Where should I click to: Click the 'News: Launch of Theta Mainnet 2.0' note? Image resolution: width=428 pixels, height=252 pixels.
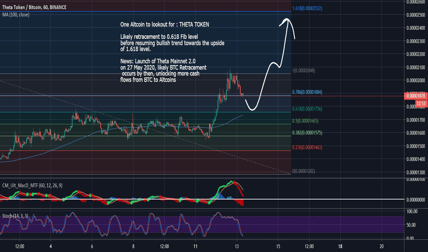point(163,71)
